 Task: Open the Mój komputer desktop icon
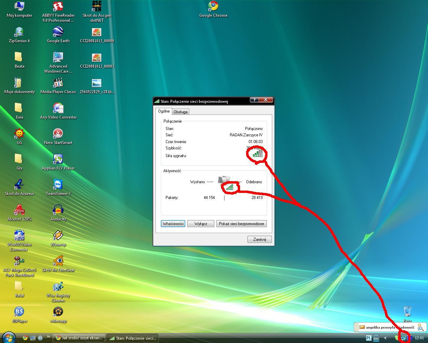coord(19,9)
